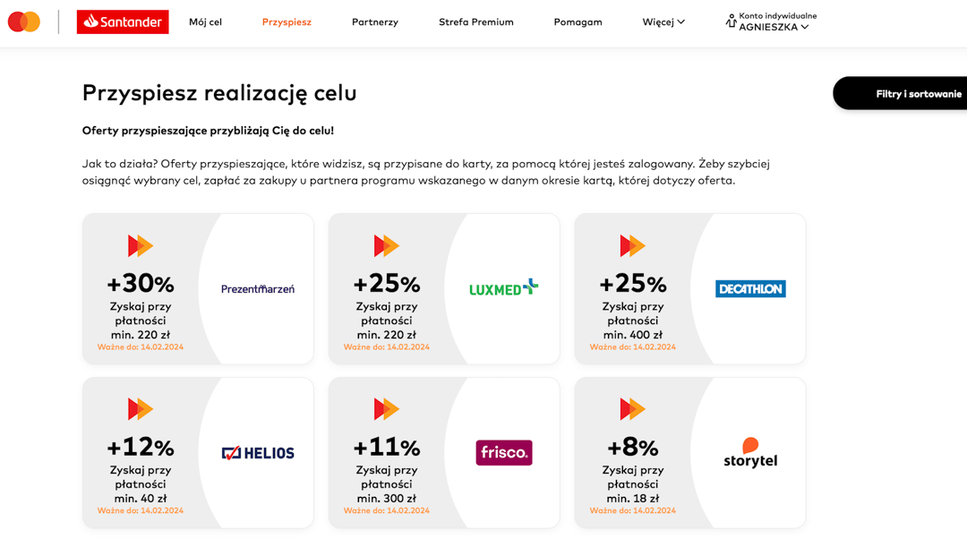Go to Strefa Premium

click(476, 21)
